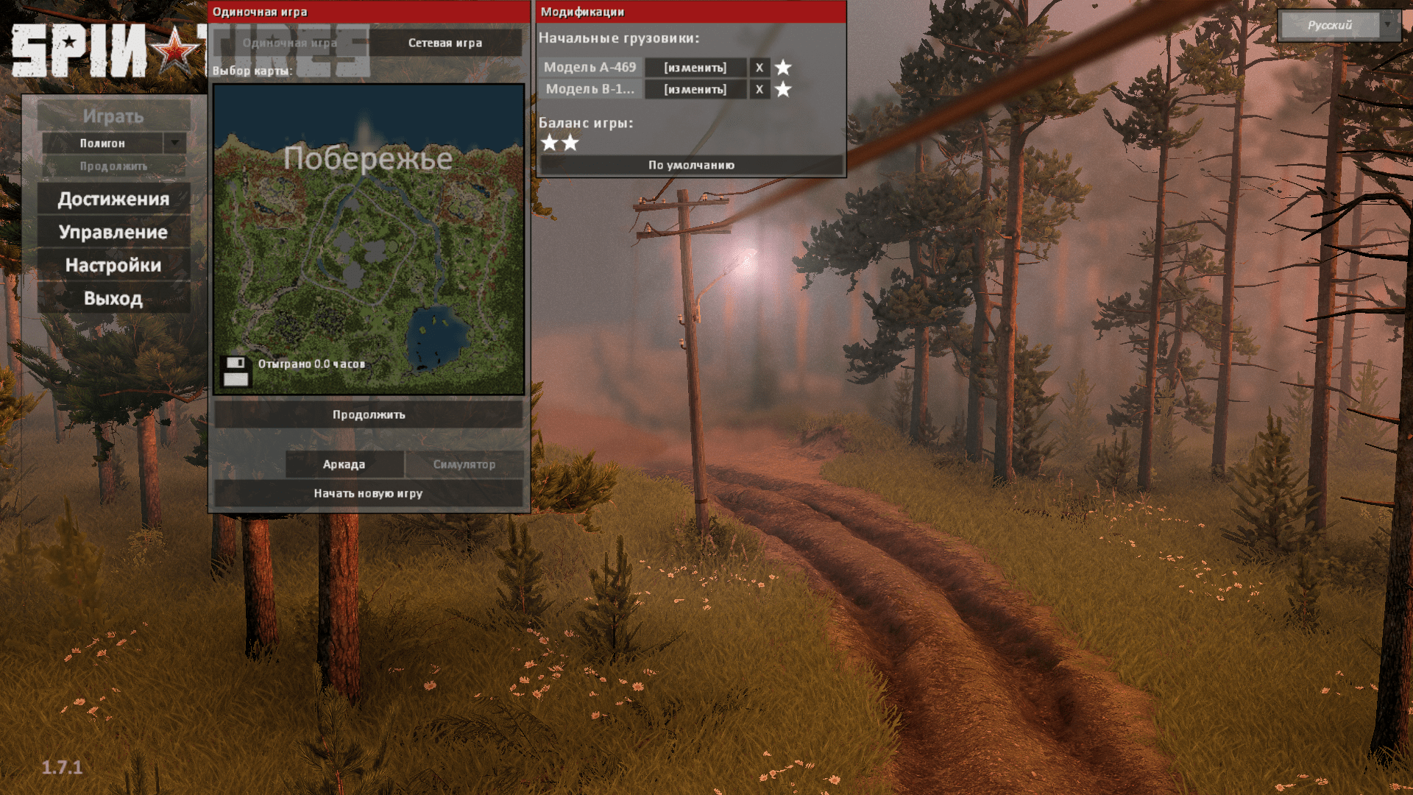Screen dimensions: 1413x795
Task: Click the save floppy disk icon on map
Action: (x=235, y=371)
